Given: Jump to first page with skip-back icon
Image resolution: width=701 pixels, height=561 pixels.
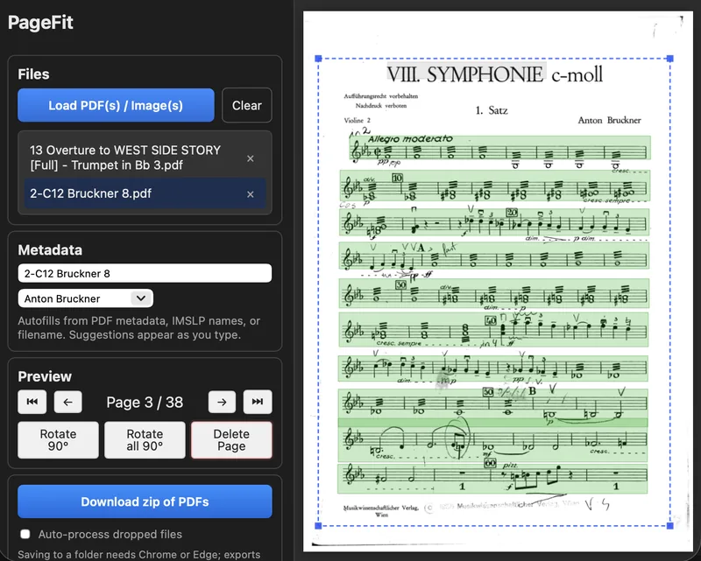Looking at the screenshot, I should tap(32, 402).
